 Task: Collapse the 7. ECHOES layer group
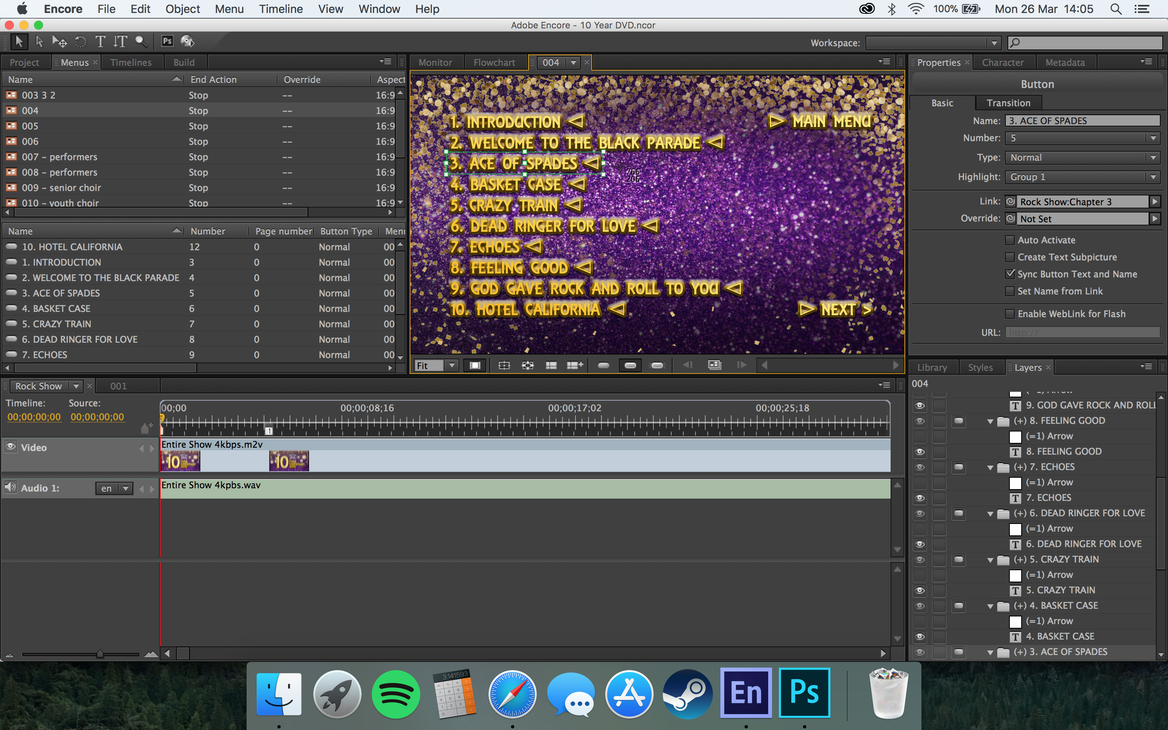pos(990,467)
